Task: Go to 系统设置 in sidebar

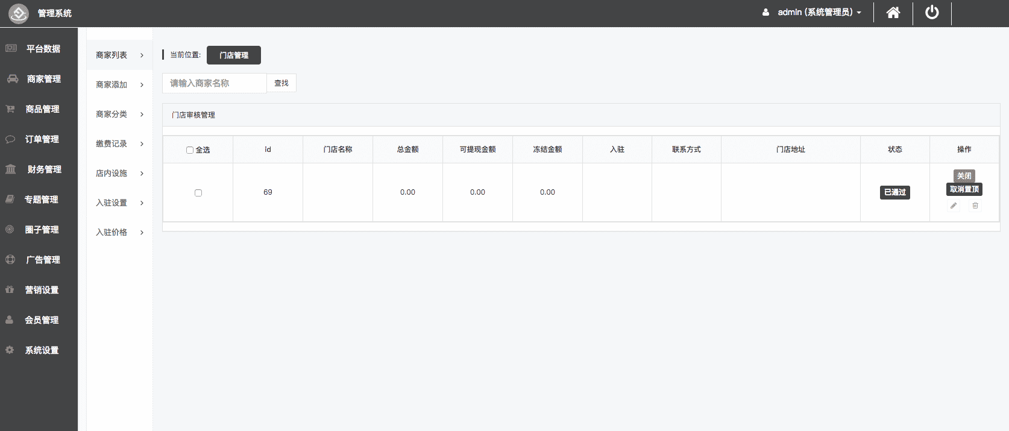Action: 42,350
